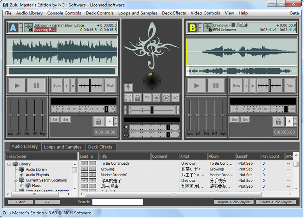Toggle the Pitch button on Deck A
The width and height of the screenshot is (304, 218).
(110, 86)
